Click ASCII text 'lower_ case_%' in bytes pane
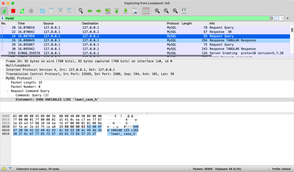 [123, 134]
